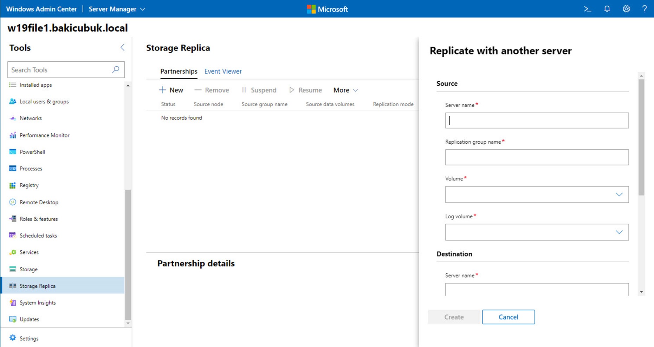Open Roles & features tool
The height and width of the screenshot is (347, 654).
click(39, 219)
